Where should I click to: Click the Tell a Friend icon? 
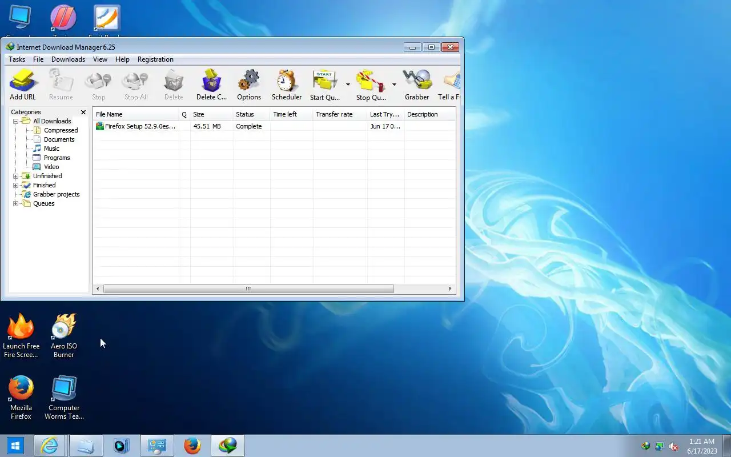click(450, 85)
